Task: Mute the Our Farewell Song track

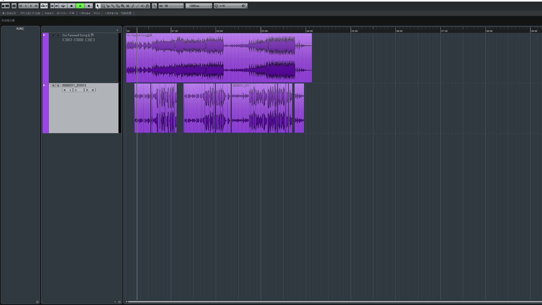Action: pos(53,35)
